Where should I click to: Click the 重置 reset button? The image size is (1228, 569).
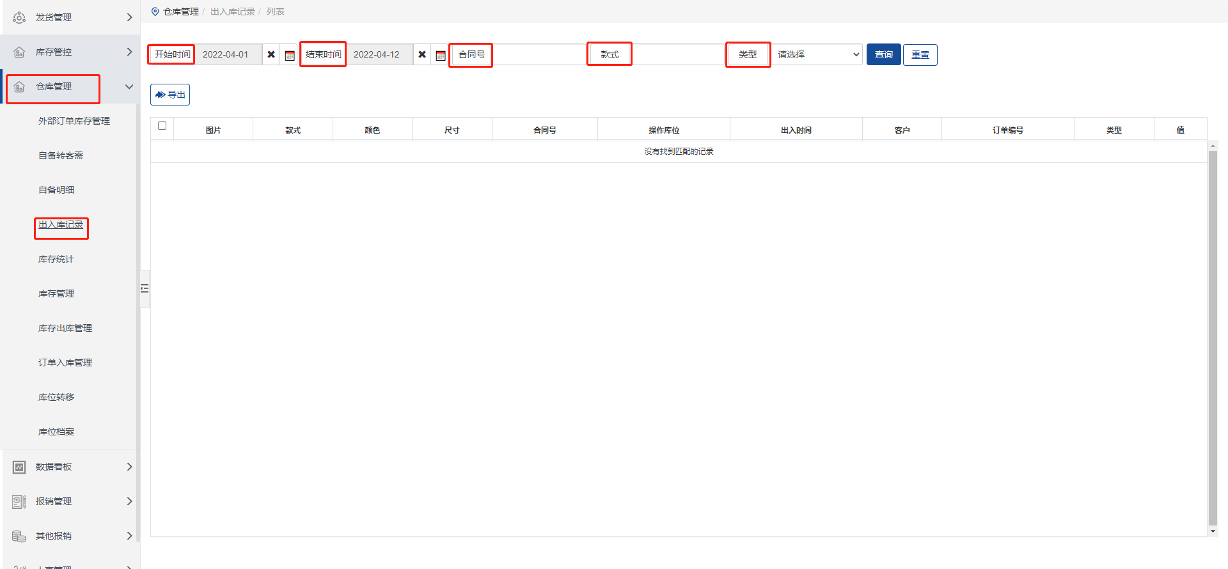(x=920, y=55)
